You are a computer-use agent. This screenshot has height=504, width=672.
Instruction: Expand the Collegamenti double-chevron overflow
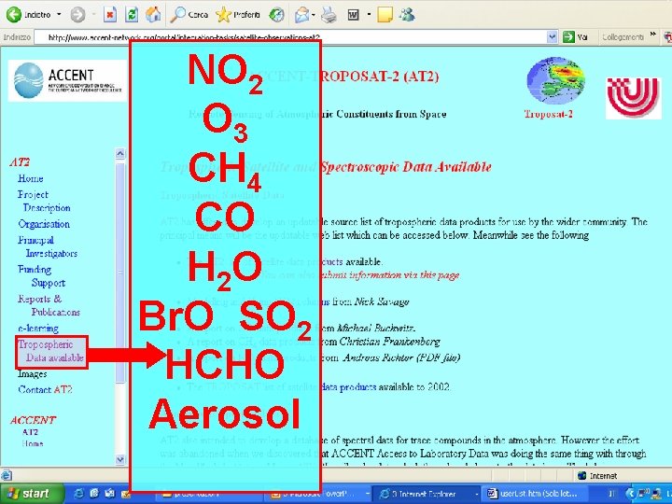point(652,35)
